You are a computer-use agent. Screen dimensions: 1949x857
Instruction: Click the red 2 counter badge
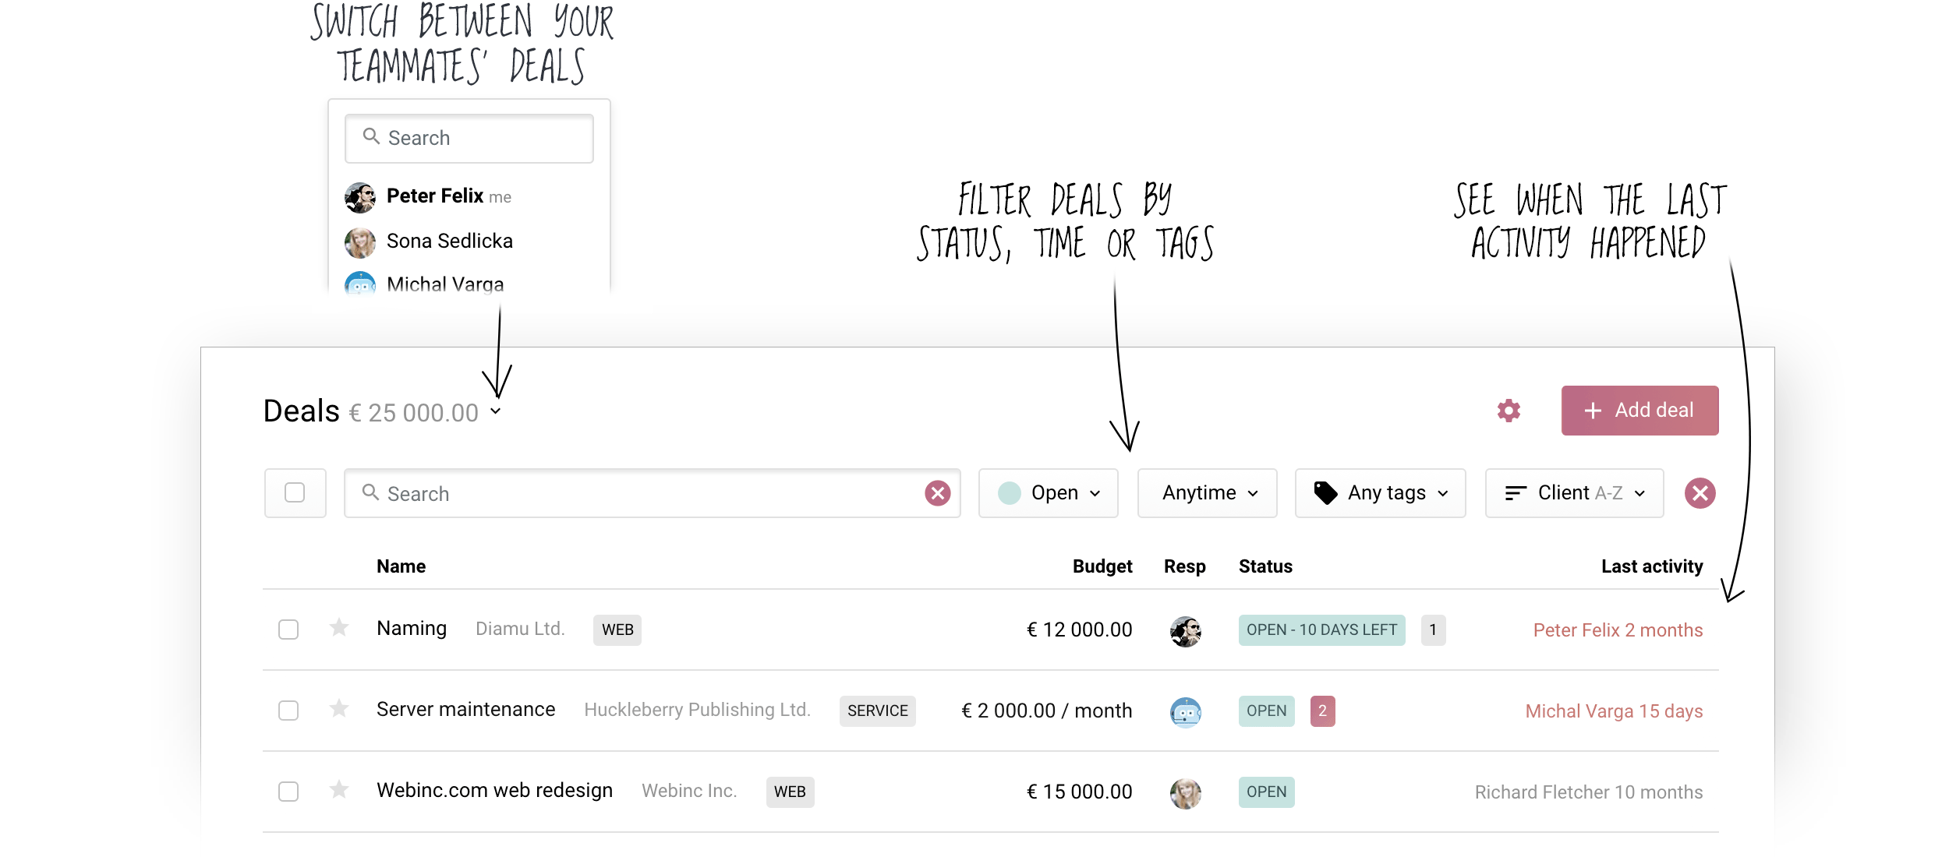1323,711
